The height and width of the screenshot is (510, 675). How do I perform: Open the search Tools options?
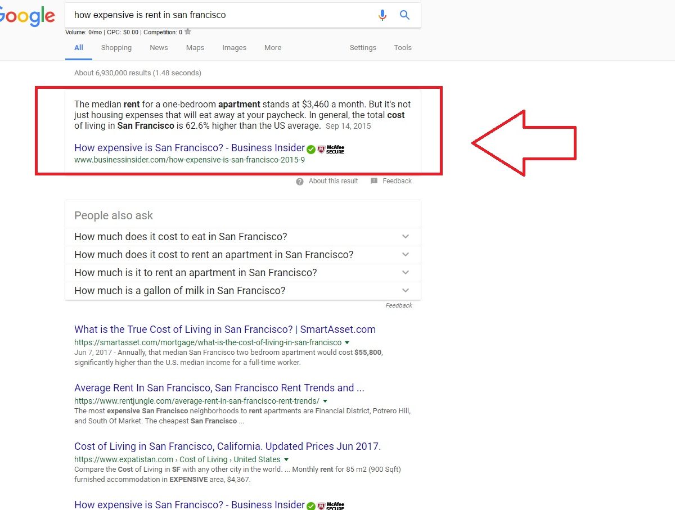(x=403, y=48)
